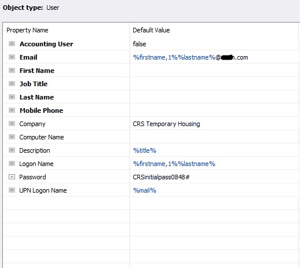Viewport: 301px width, 269px height.
Task: Click the Logon Name default value template
Action: coord(174,164)
